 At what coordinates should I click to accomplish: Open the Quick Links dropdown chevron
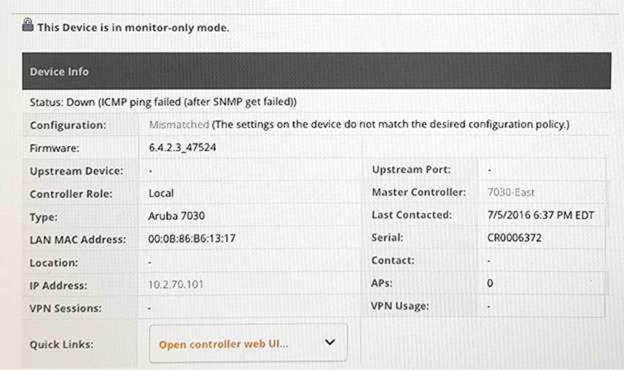point(329,342)
